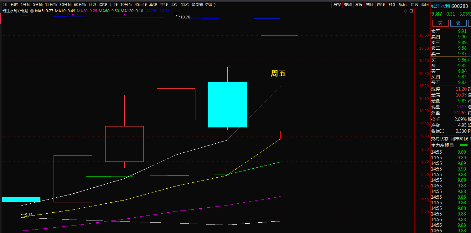Select the 5秒 period tab

coord(174,5)
